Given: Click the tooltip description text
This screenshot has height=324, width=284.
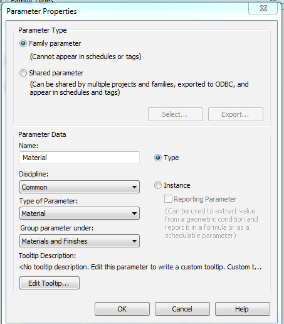Looking at the screenshot, I should (x=140, y=267).
